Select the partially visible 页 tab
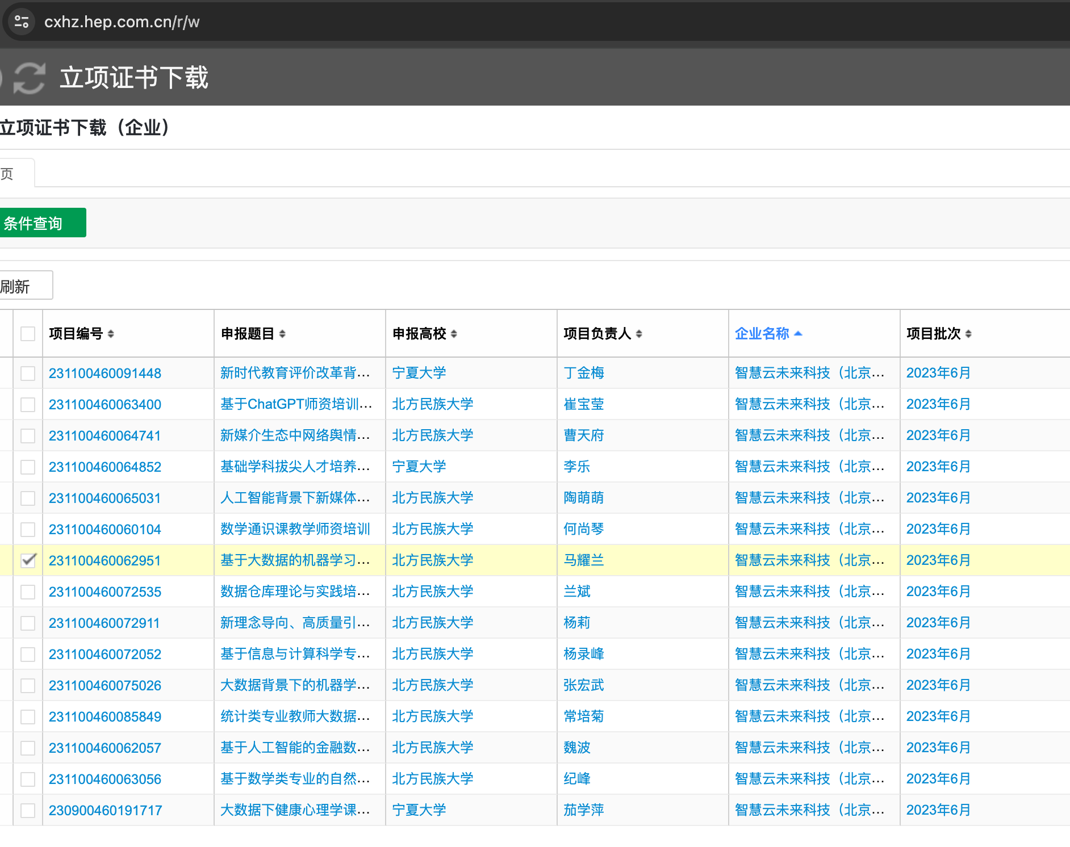Screen dimensions: 1070x847 pyautogui.click(x=16, y=173)
